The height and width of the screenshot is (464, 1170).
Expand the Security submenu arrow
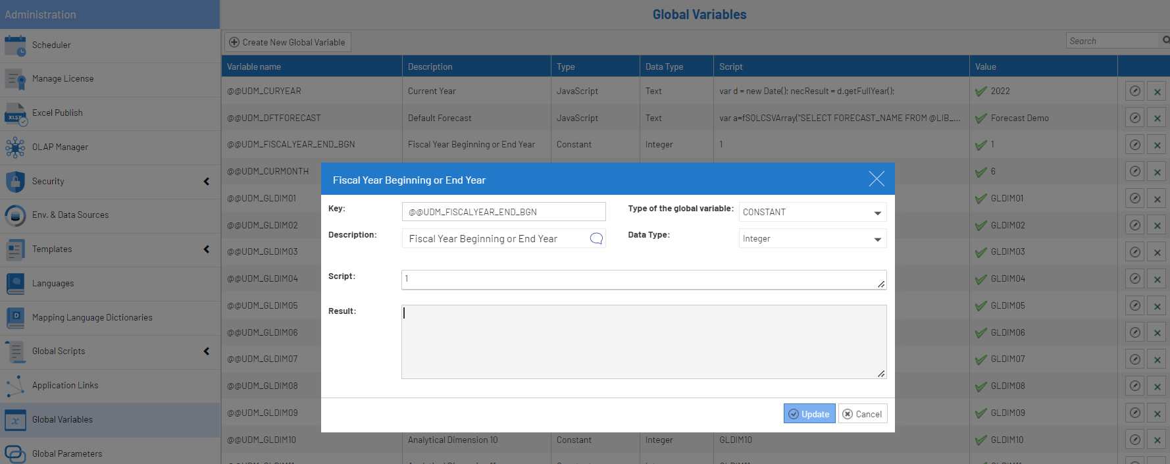[x=207, y=182]
